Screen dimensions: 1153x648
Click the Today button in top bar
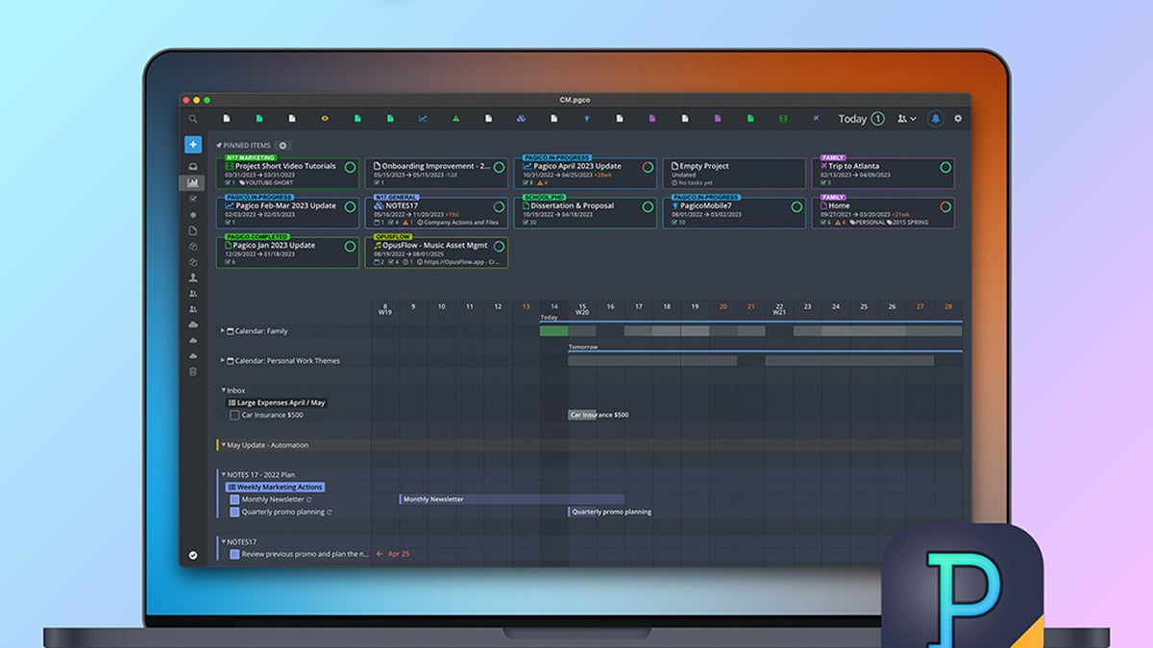point(861,119)
